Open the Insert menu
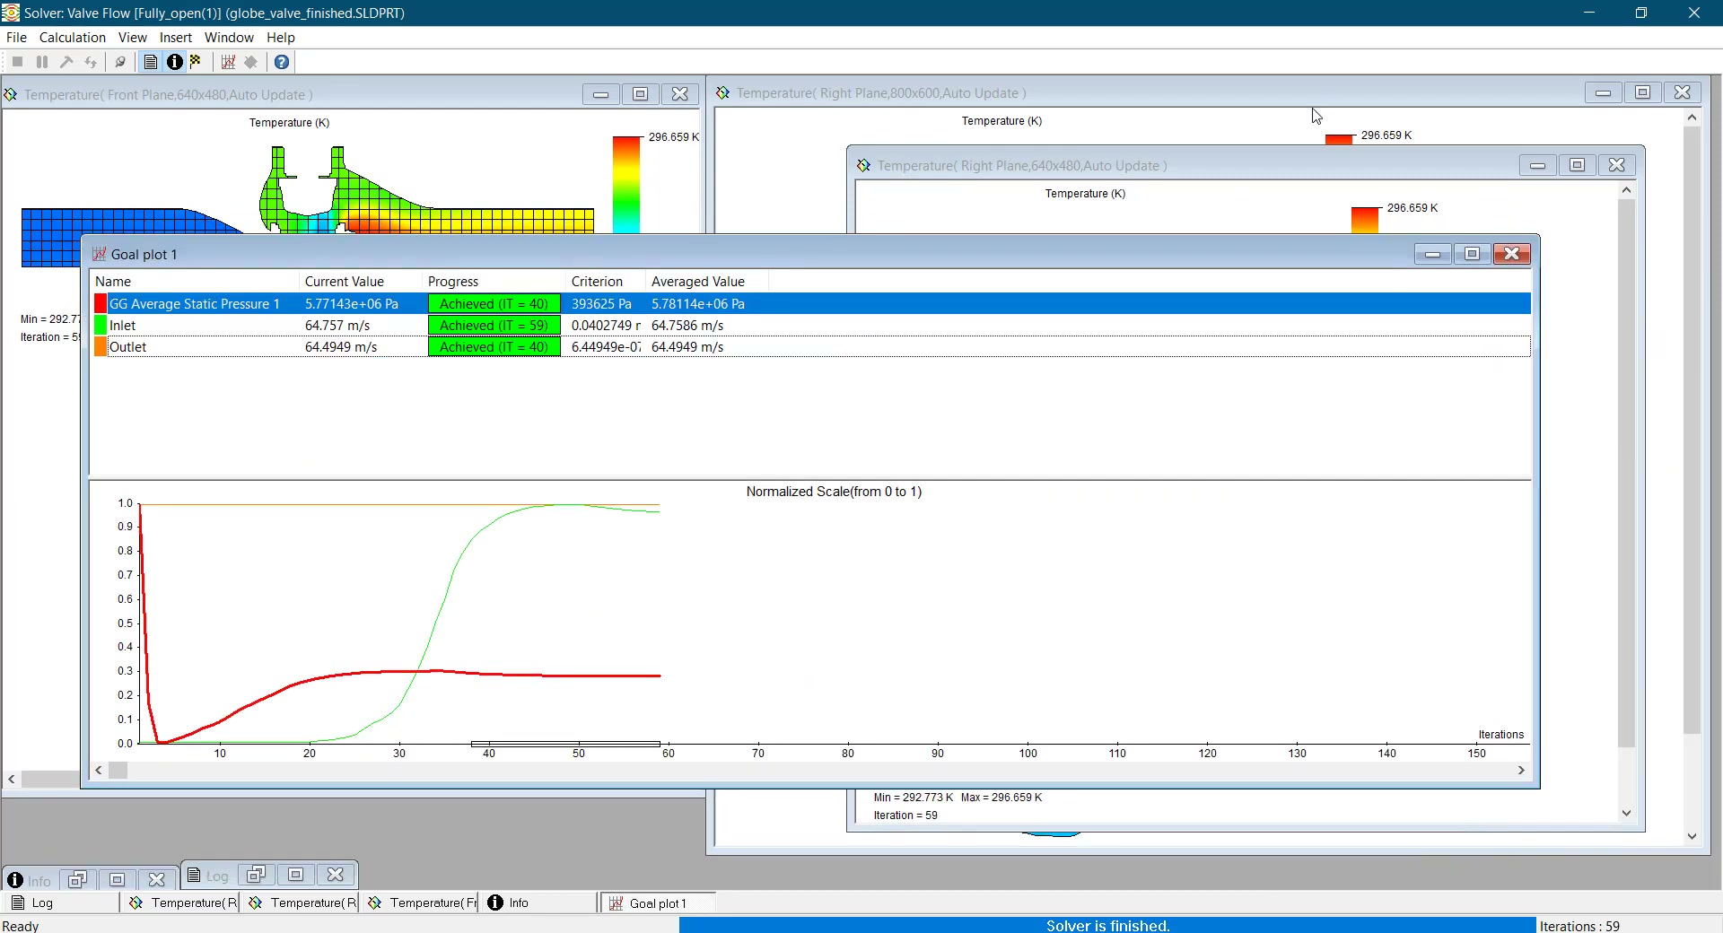Image resolution: width=1723 pixels, height=933 pixels. pyautogui.click(x=176, y=38)
